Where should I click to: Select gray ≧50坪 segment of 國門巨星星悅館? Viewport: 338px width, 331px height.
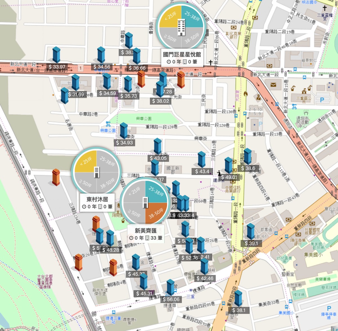coord(171,38)
